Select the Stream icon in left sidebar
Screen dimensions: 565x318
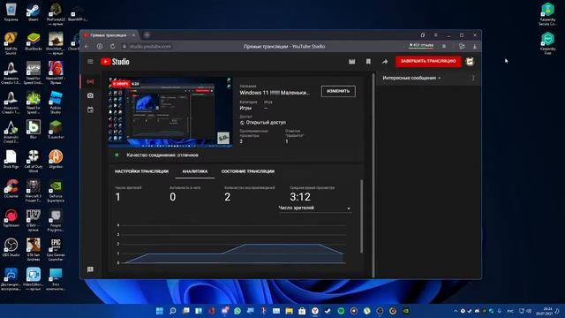point(90,82)
